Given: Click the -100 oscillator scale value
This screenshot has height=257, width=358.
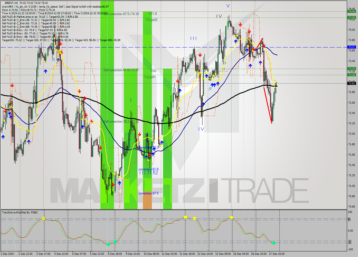Looking at the screenshot, I should [351, 250].
